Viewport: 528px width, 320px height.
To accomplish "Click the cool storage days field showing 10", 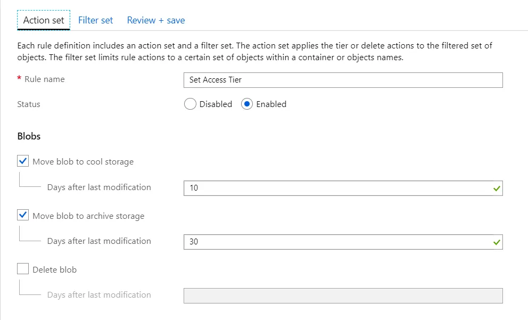I will [335, 188].
